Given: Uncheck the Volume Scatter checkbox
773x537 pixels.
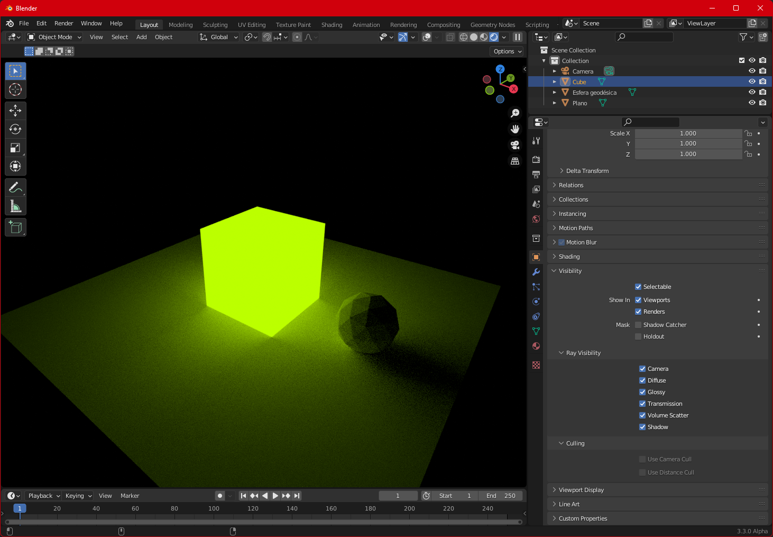Looking at the screenshot, I should point(642,415).
